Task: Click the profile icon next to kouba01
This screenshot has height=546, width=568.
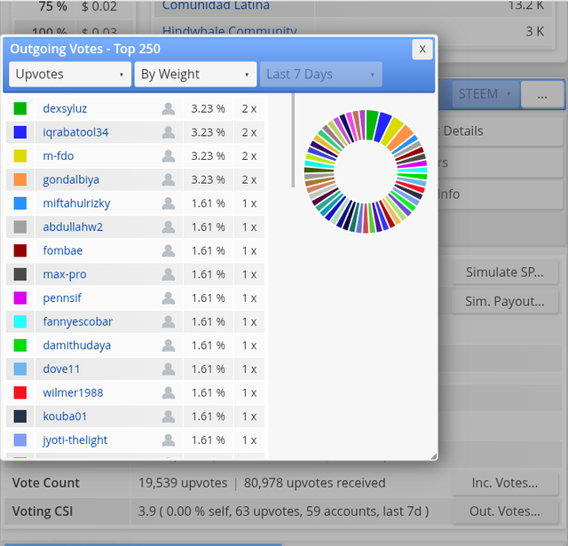Action: pos(169,416)
